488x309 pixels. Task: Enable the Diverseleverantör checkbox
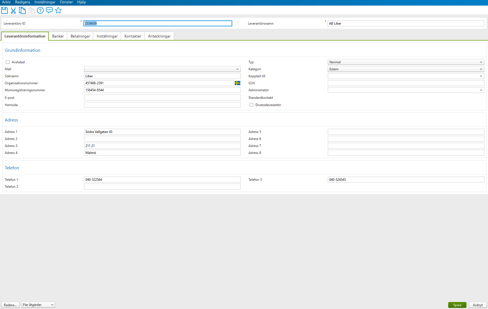coord(251,105)
